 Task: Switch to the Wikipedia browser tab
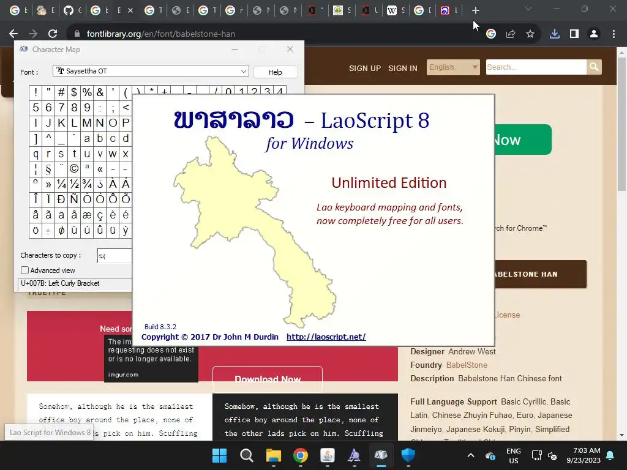tap(392, 10)
